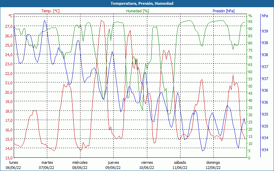Click the '17,0' temperature axis value
Screen dimensions: 274x171
coord(9,120)
